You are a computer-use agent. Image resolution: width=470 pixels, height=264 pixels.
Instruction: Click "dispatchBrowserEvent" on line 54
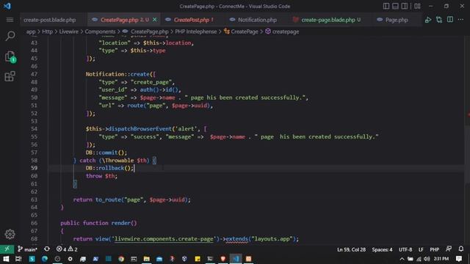[140, 129]
